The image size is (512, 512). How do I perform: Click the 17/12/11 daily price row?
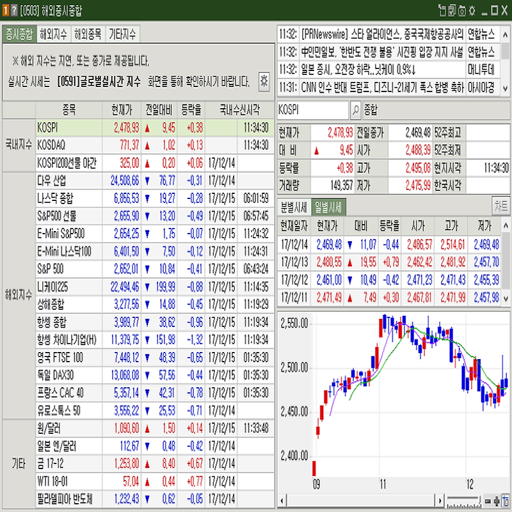tap(389, 298)
